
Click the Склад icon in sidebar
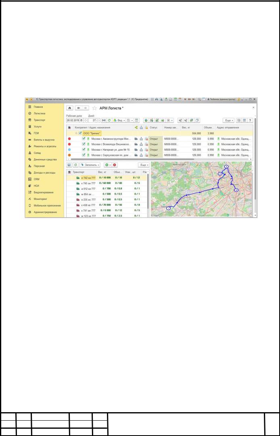(x=29, y=153)
